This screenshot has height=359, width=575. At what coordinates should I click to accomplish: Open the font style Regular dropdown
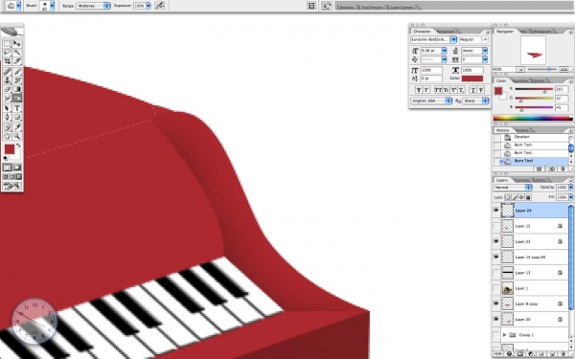tap(485, 39)
